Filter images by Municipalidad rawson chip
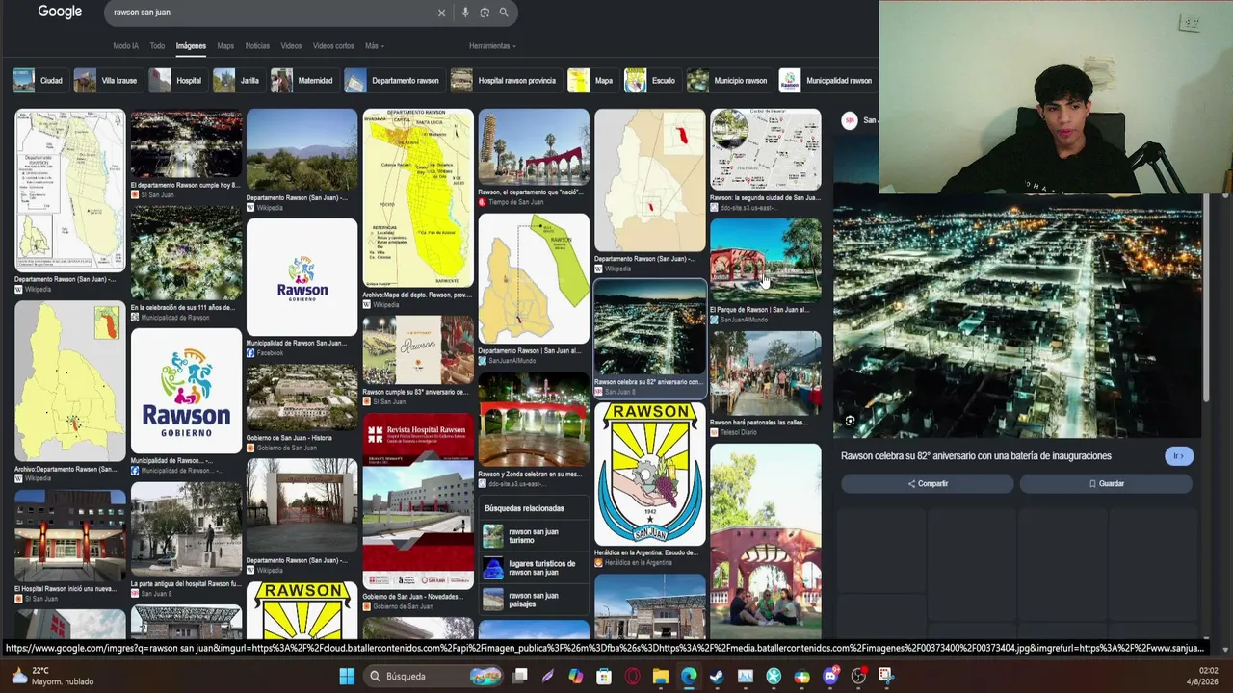 tap(826, 81)
